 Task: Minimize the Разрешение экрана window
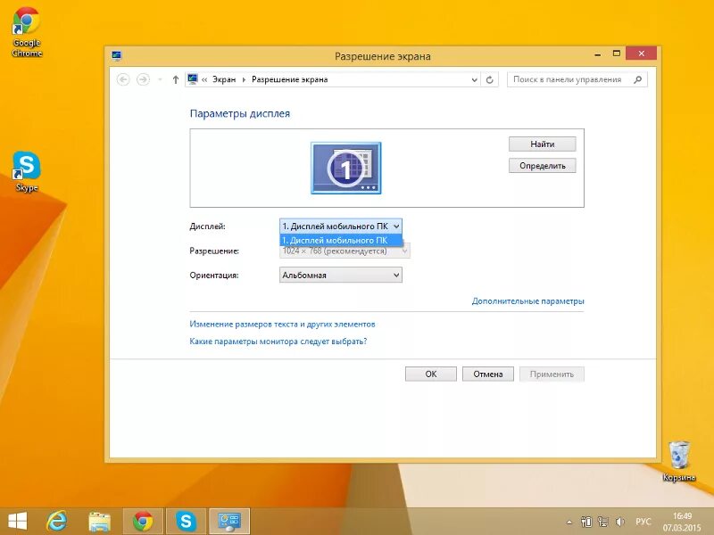click(598, 54)
